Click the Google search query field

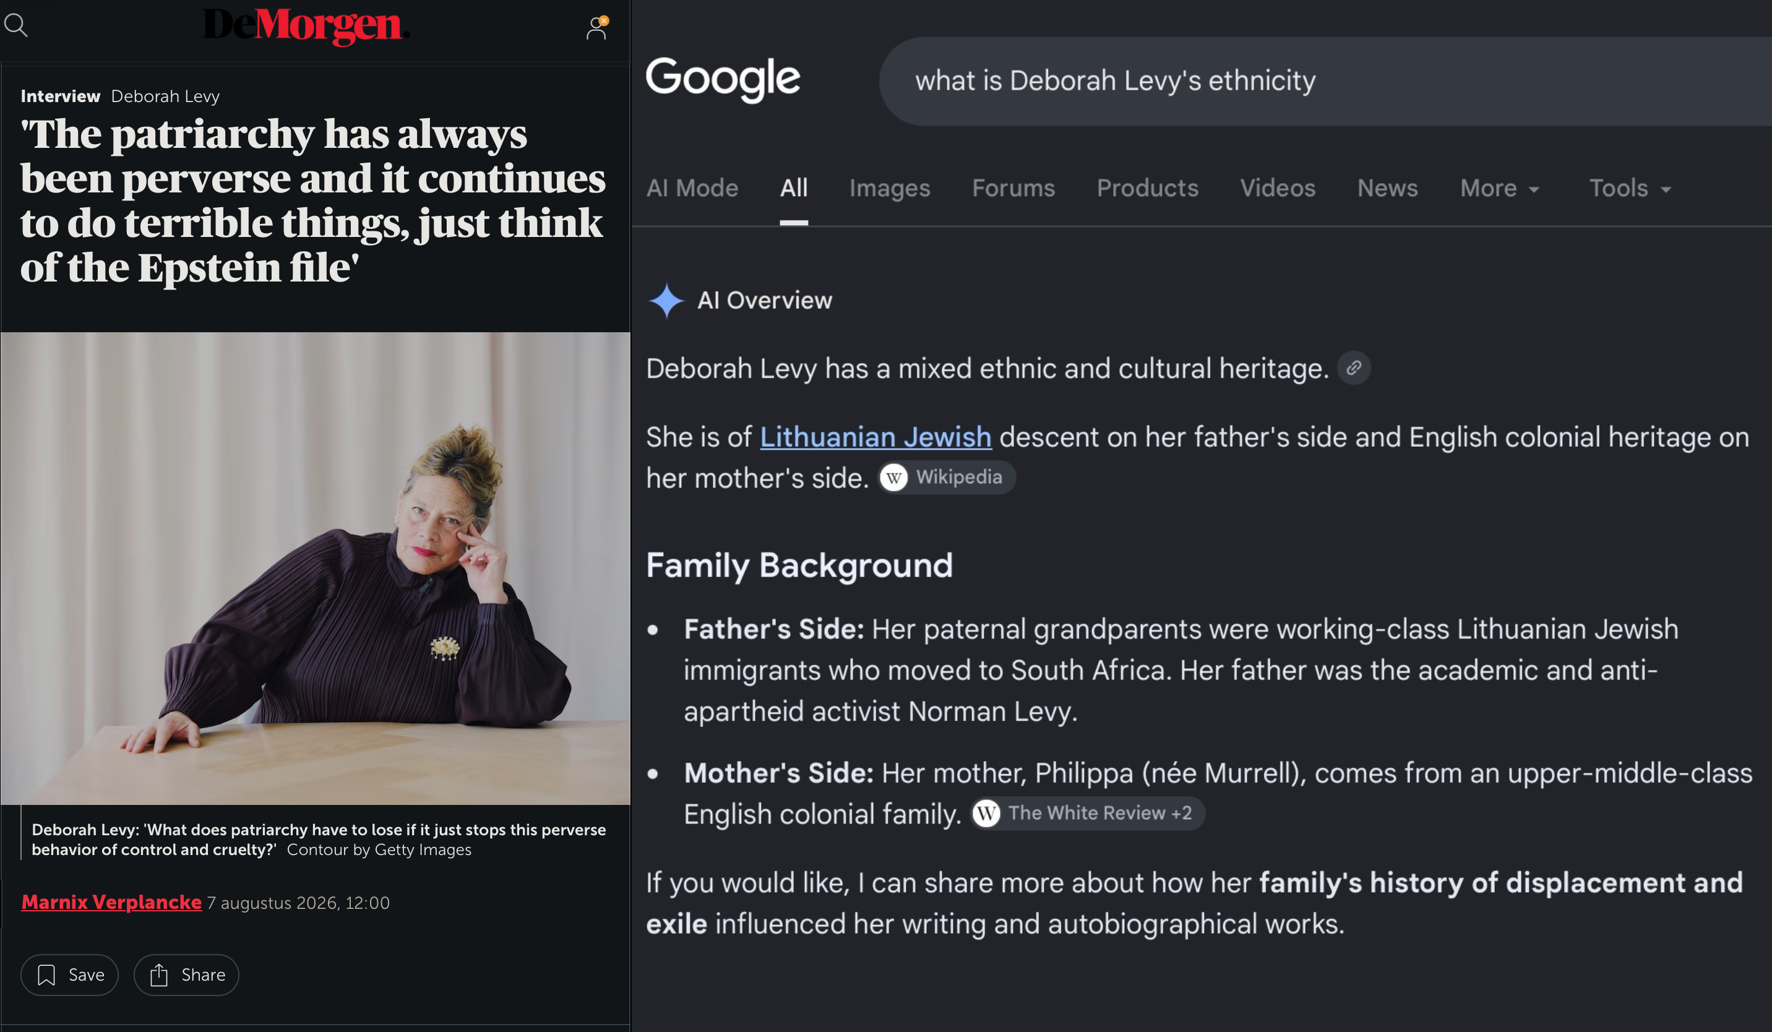point(1325,81)
